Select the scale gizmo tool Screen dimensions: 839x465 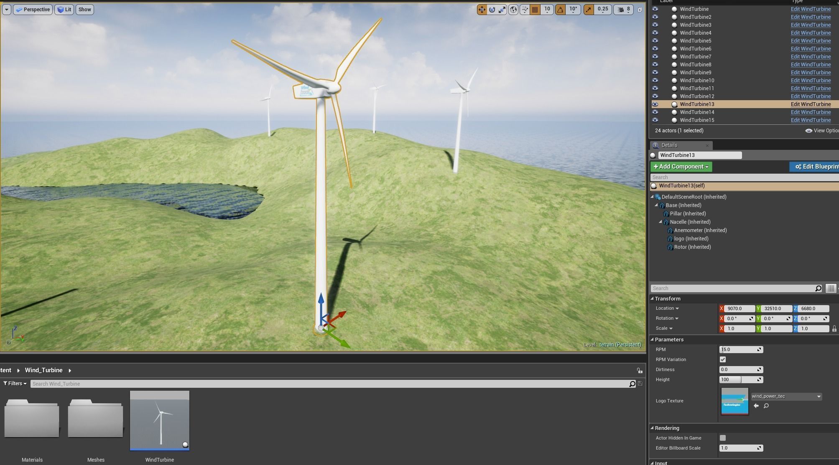[x=502, y=10]
